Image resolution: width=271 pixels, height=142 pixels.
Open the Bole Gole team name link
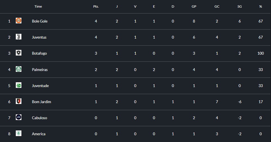(39, 21)
